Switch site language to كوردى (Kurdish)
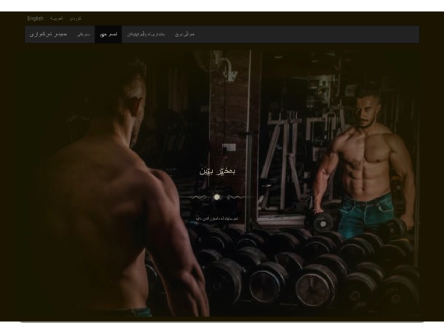 (76, 18)
